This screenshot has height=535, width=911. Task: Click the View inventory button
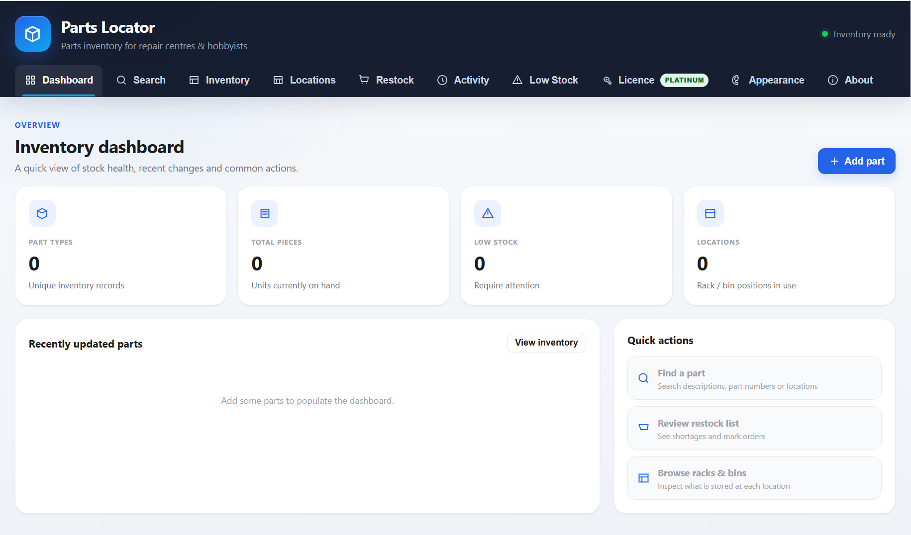[x=546, y=343]
